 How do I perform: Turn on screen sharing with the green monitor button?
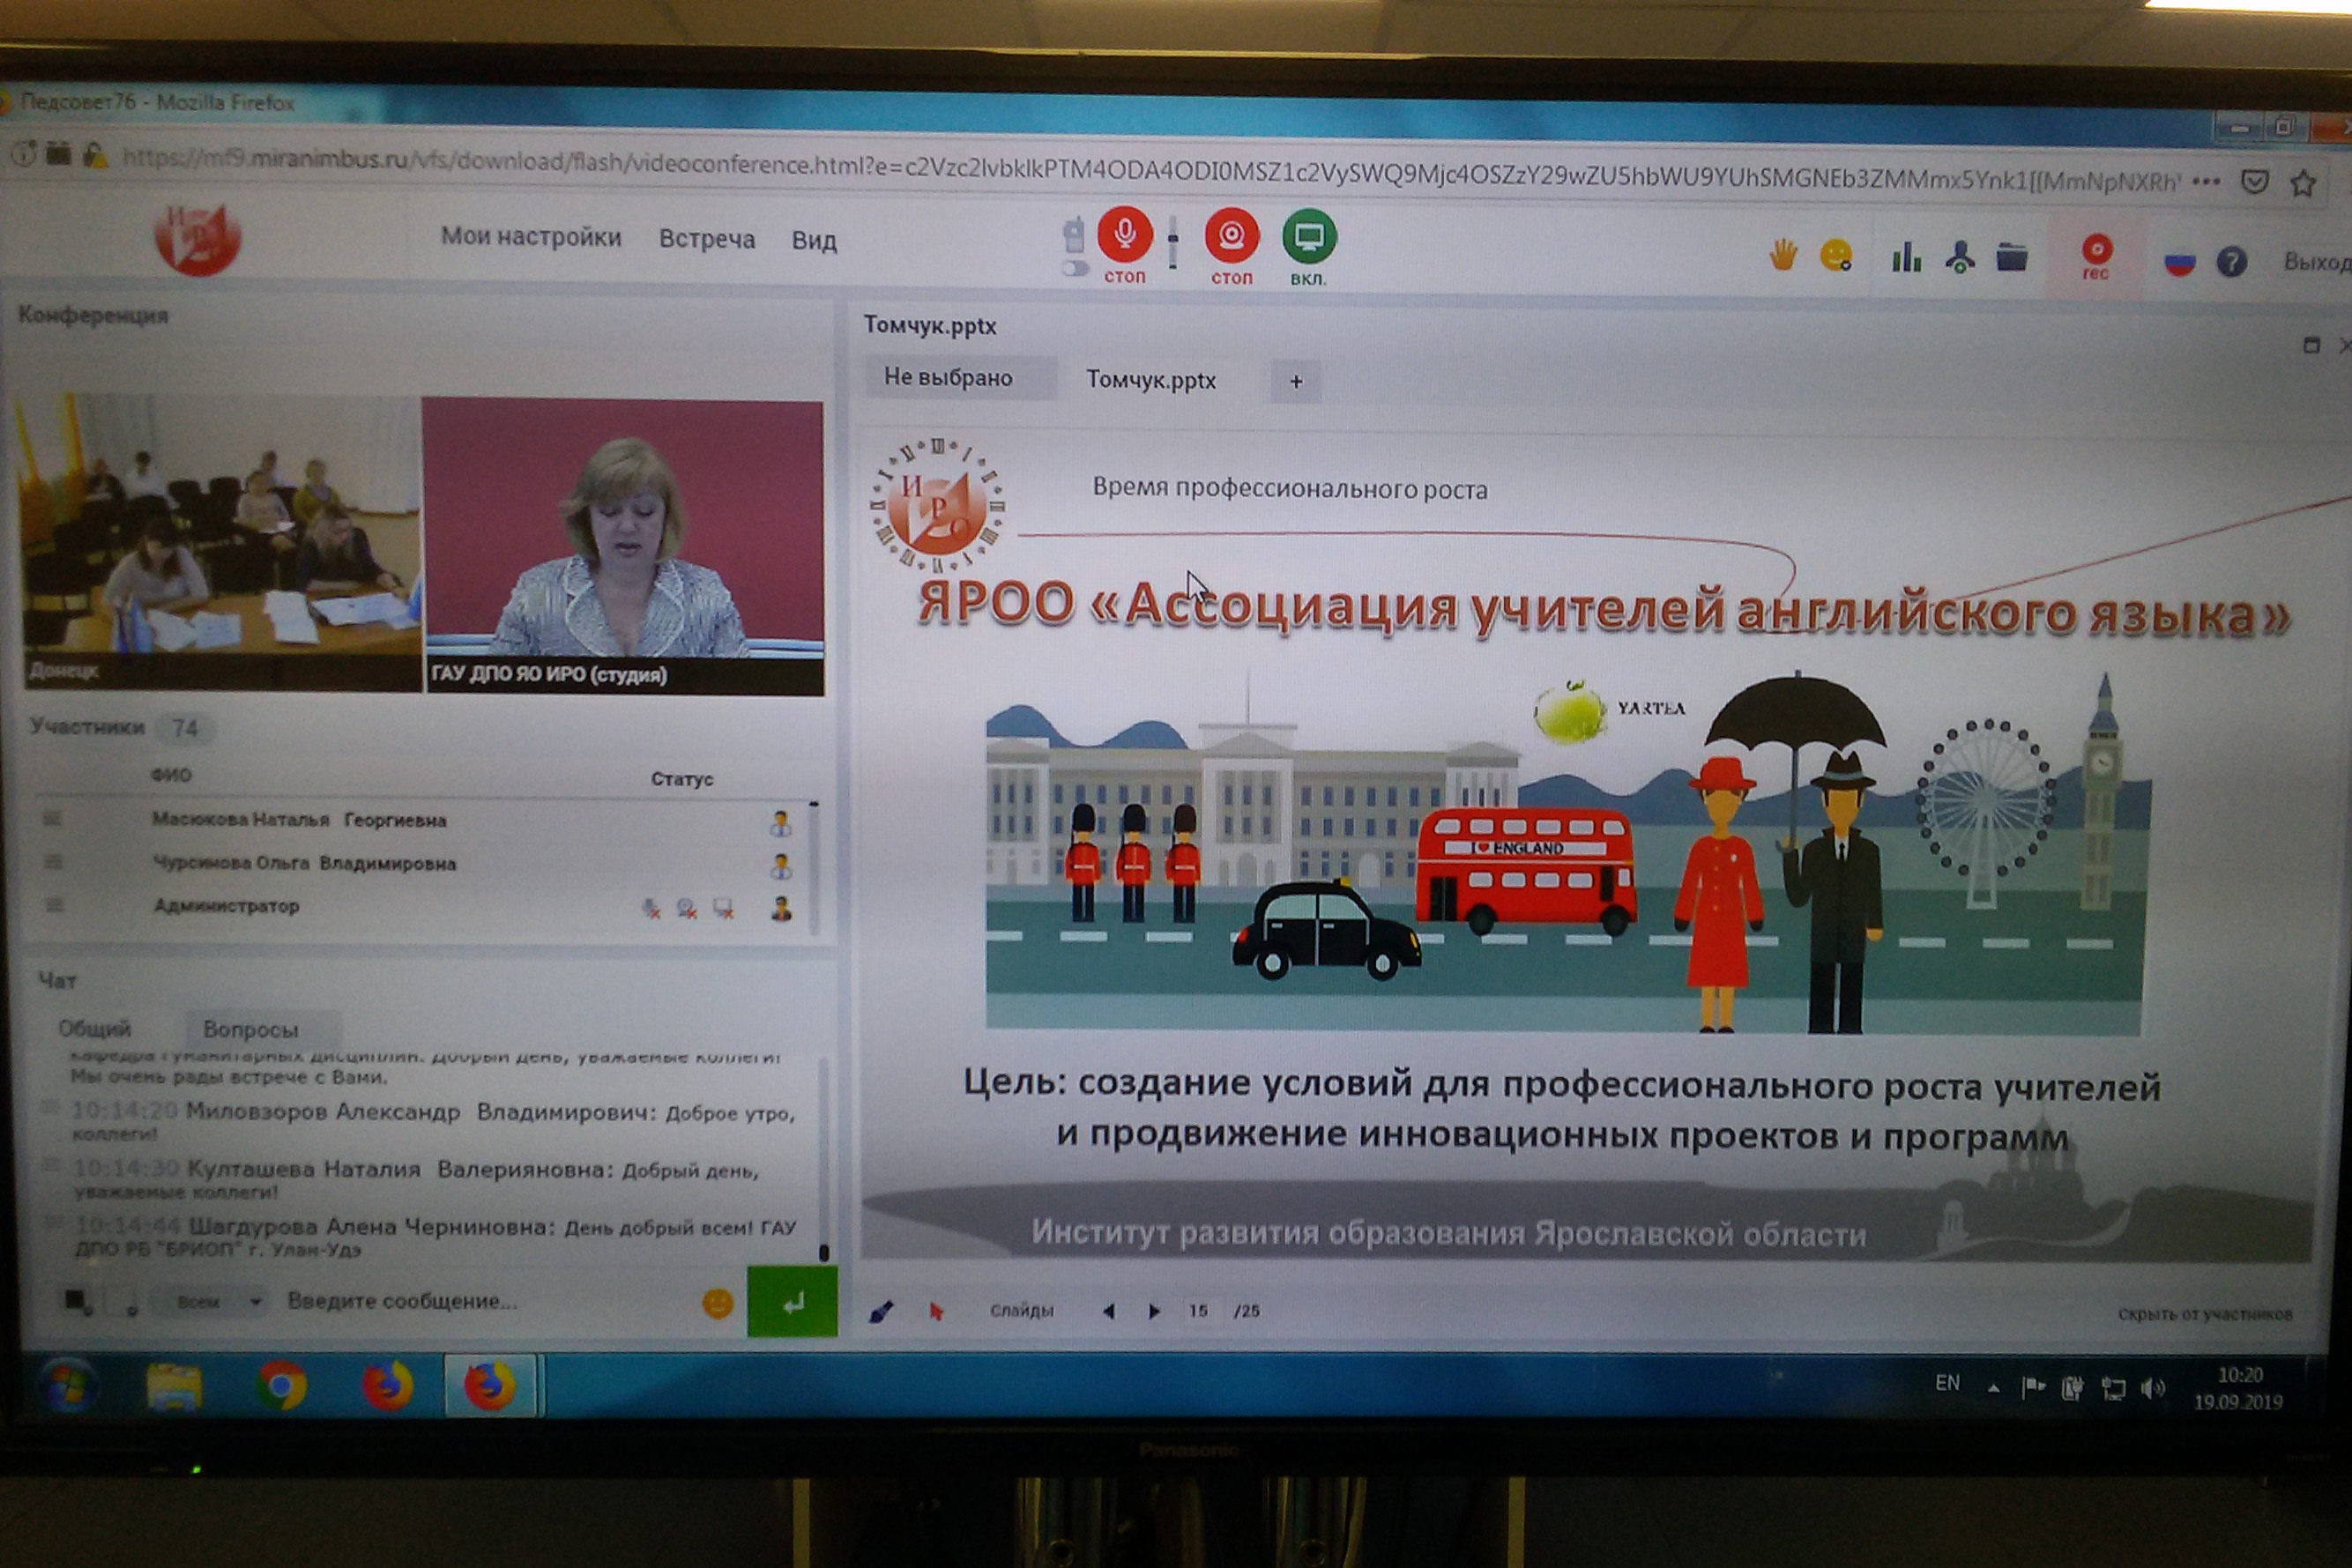(x=1308, y=237)
